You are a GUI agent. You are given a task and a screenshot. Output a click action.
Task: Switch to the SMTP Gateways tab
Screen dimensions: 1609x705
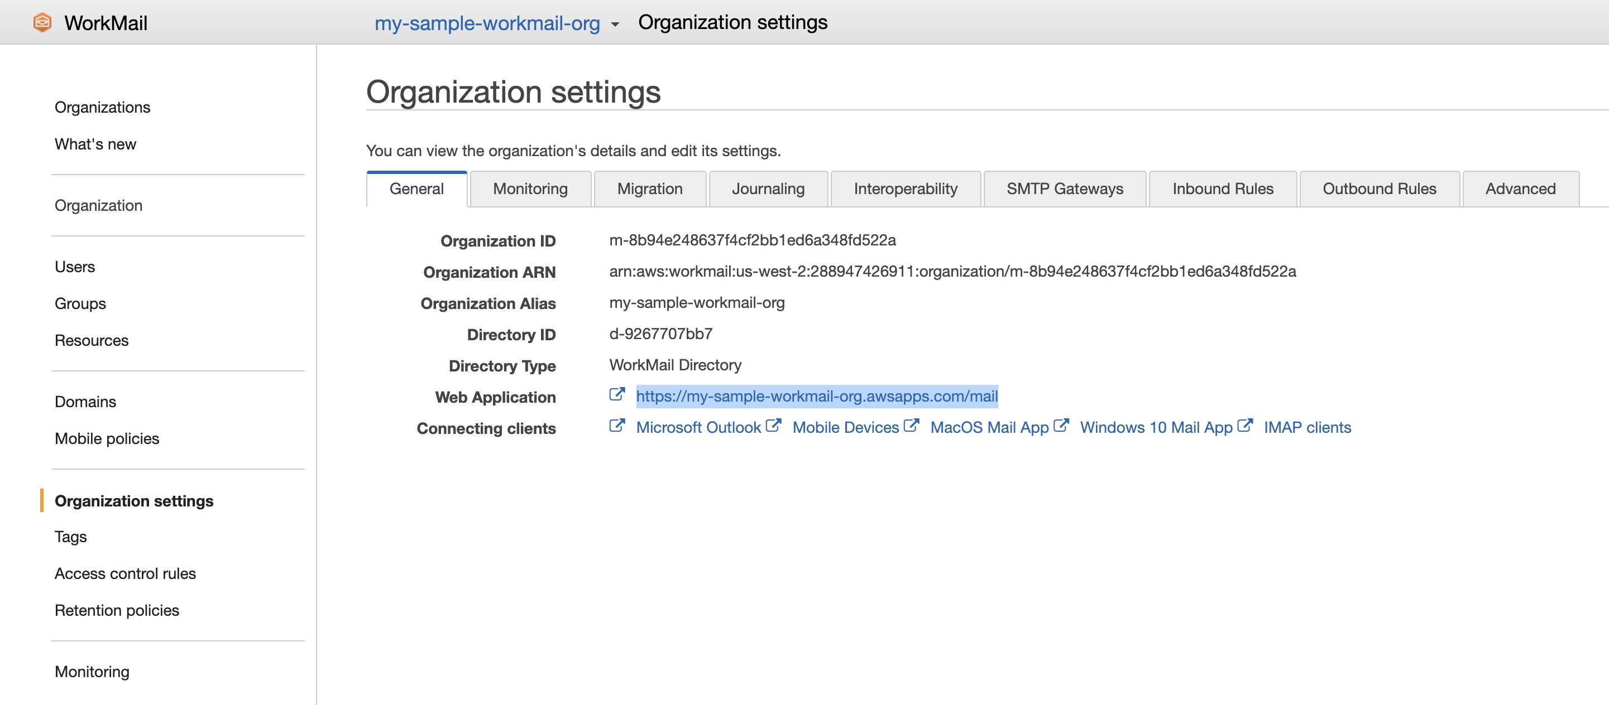[1065, 189]
